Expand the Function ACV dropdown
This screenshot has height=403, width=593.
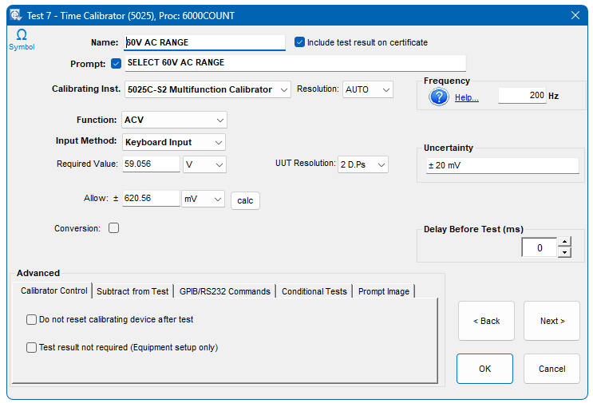click(x=175, y=120)
